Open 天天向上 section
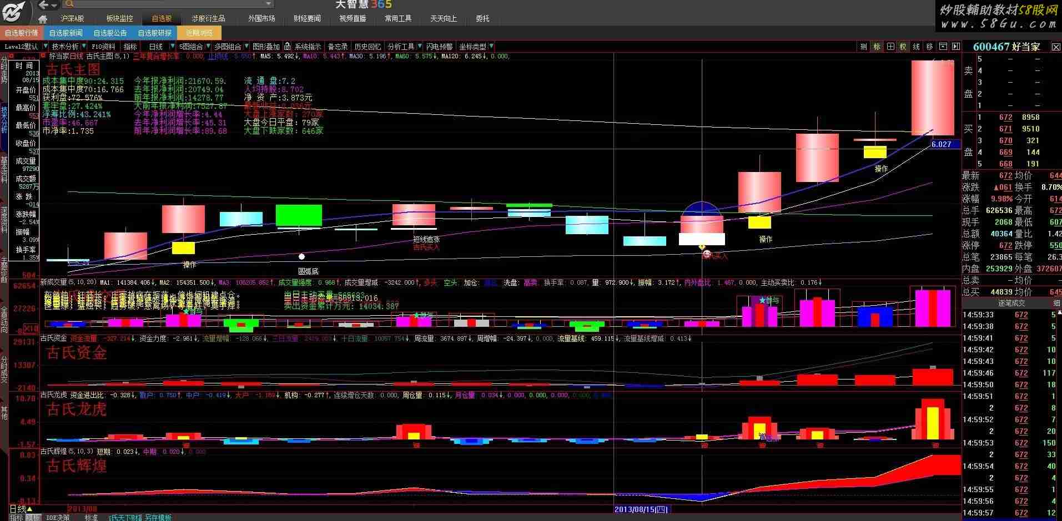The image size is (1062, 521). coord(444,19)
